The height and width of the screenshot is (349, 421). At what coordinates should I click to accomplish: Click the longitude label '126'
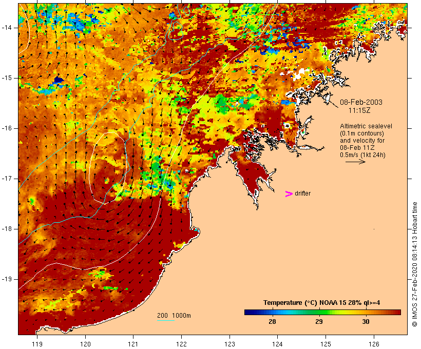pyautogui.click(x=374, y=344)
